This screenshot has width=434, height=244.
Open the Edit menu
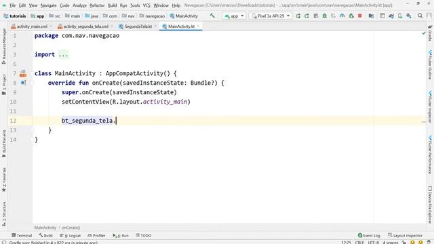[22, 5]
